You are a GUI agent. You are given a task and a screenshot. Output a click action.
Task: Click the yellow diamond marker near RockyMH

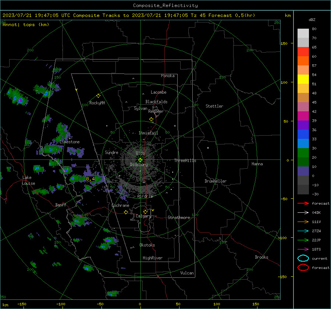[x=98, y=96]
